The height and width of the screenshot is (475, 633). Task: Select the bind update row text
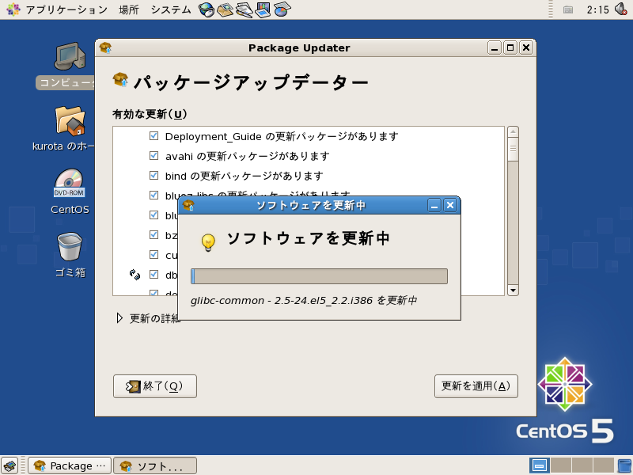tap(244, 176)
